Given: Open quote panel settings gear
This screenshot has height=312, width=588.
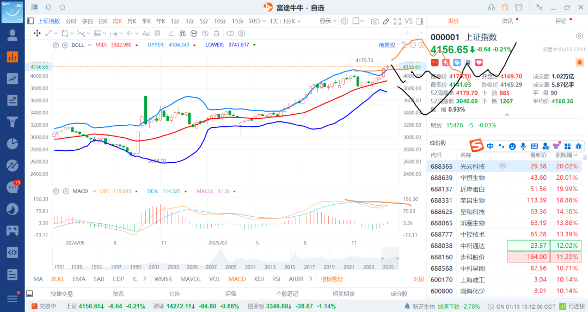Looking at the screenshot, I should [x=579, y=36].
